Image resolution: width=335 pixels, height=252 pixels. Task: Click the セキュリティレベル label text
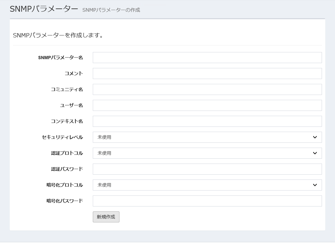point(62,137)
